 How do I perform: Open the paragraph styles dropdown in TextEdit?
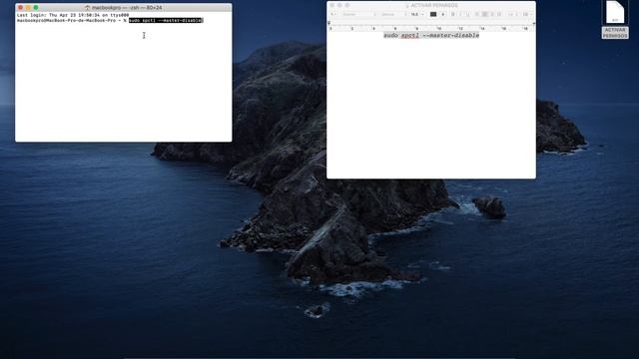(x=332, y=14)
